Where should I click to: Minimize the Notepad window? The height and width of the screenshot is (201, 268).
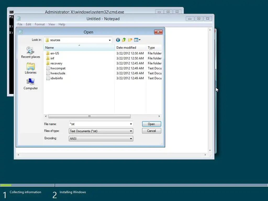click(190, 19)
